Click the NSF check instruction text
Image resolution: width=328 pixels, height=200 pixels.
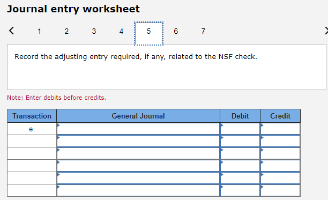click(136, 57)
